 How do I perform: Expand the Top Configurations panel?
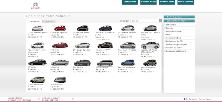179,17
